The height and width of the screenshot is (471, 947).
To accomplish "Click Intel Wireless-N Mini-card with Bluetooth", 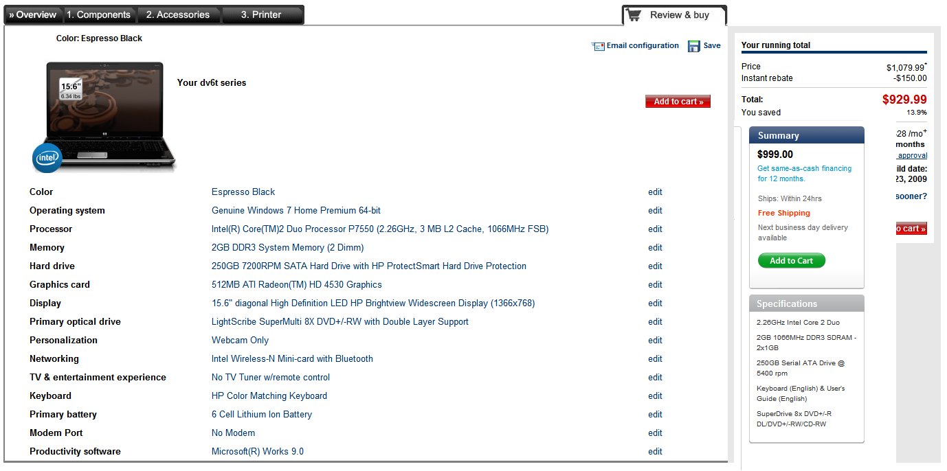I will pos(293,359).
